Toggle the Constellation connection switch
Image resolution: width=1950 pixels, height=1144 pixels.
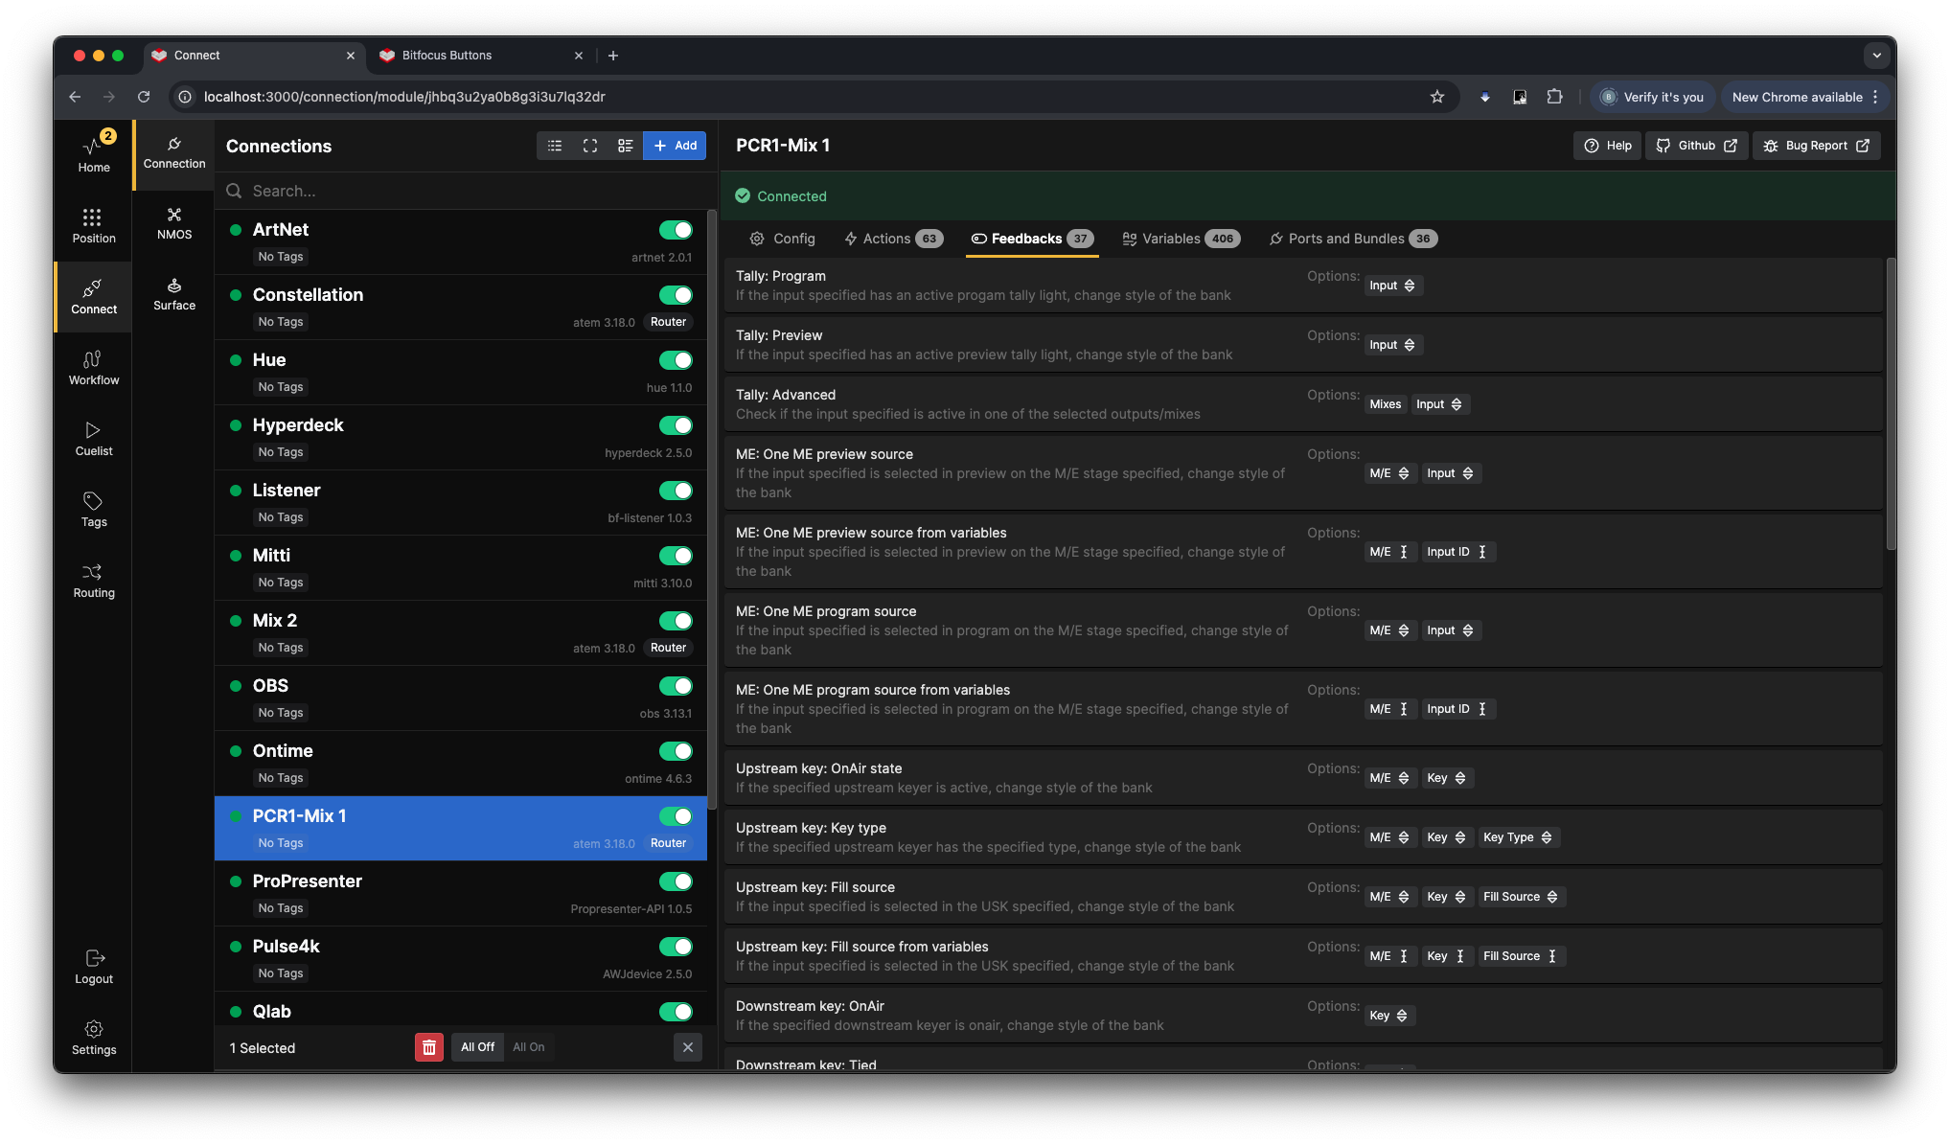pos(676,295)
